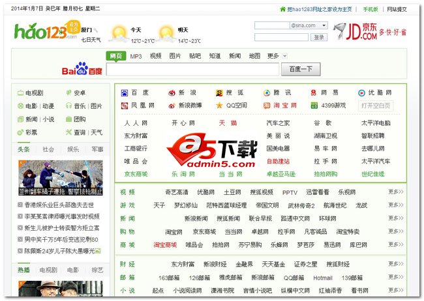Switch to the 社会 news tab
Image resolution: width=424 pixels, height=301 pixels.
pyautogui.click(x=48, y=149)
